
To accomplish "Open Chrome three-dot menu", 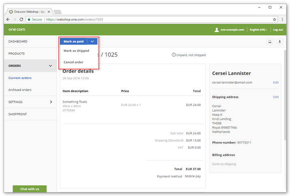I will (x=282, y=19).
